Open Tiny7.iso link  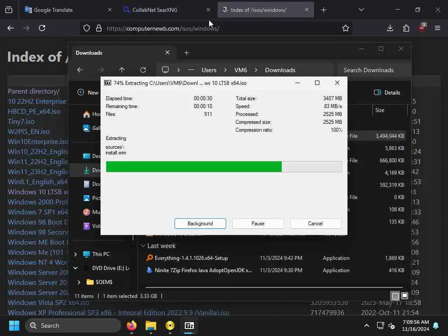click(21, 122)
